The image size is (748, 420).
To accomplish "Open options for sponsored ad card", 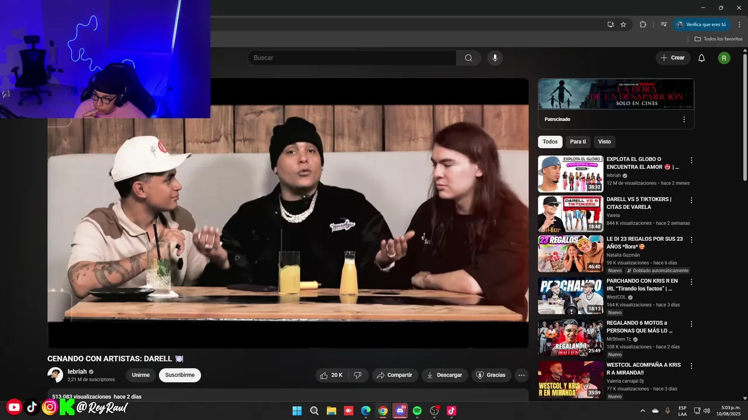I will pos(684,119).
